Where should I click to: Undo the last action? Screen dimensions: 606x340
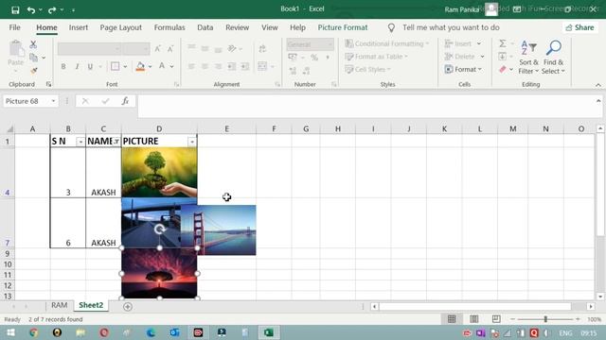click(x=31, y=9)
